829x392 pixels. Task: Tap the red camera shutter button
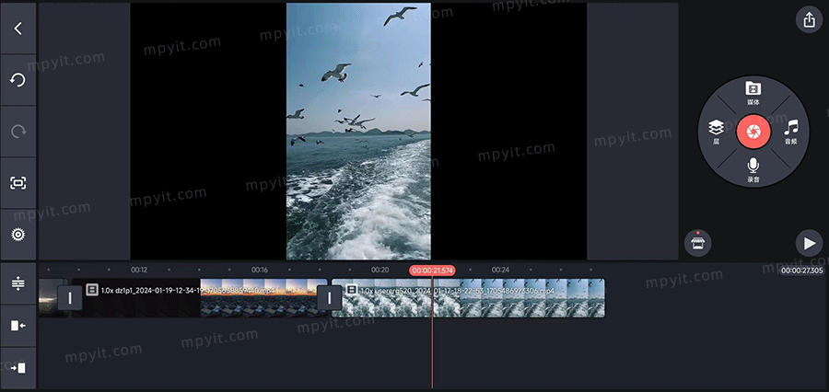click(753, 131)
